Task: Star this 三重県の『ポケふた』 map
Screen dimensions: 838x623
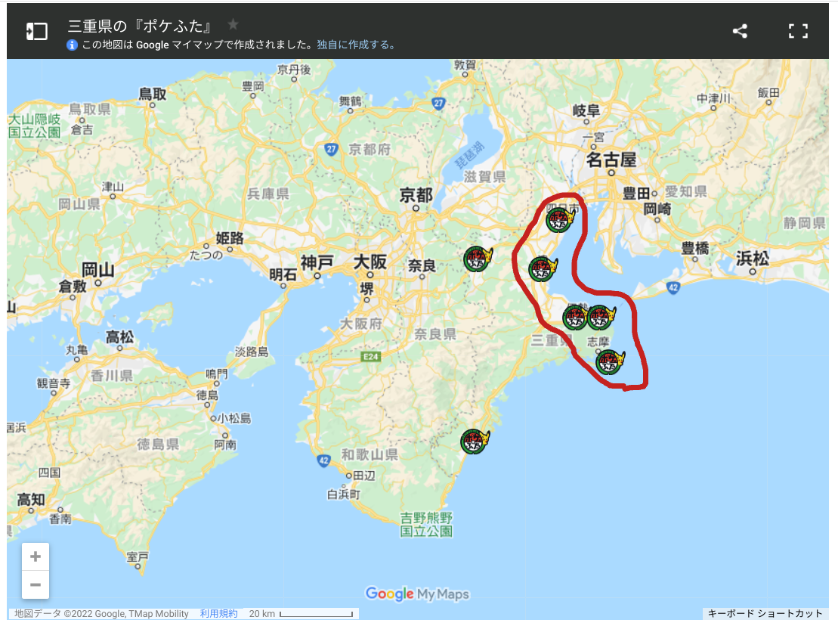Action: (x=233, y=24)
